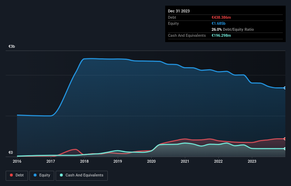The height and width of the screenshot is (186, 291).
Task: Toggle the Debt legend button
Action: (17, 175)
